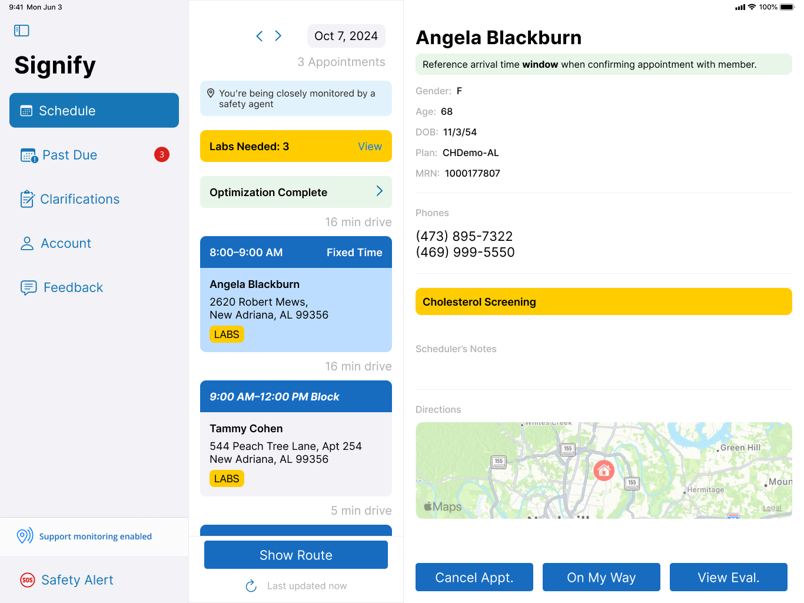Click the 3 Appointments count text

pyautogui.click(x=341, y=62)
